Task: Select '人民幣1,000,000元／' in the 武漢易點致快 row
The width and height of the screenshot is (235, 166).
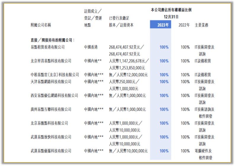Action: click(126, 137)
